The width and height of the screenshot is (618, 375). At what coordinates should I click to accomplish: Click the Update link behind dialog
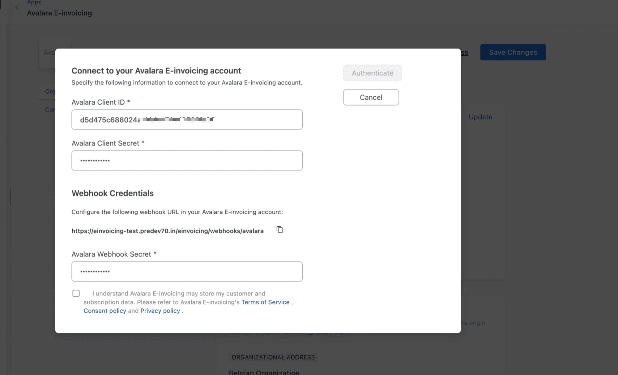tap(480, 117)
